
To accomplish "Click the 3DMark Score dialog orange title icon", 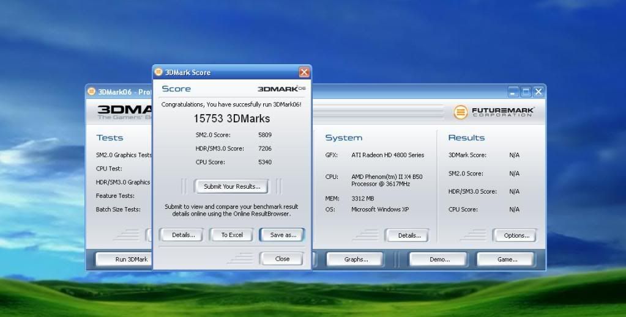I will 158,72.
